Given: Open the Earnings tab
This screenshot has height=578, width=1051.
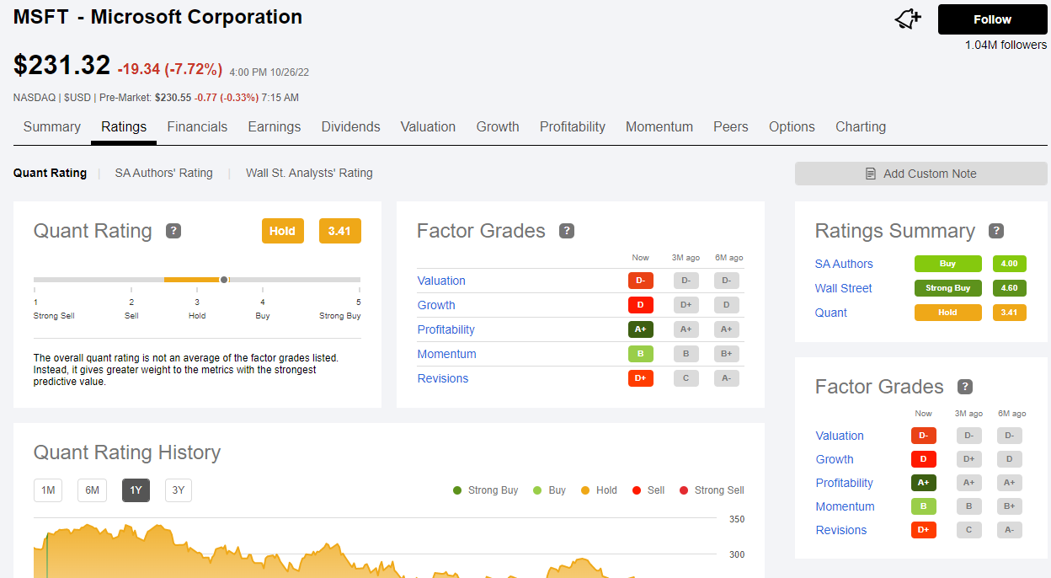Looking at the screenshot, I should point(275,127).
